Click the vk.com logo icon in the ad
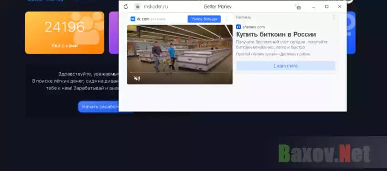Viewport: 387px width, 171px height. point(133,19)
